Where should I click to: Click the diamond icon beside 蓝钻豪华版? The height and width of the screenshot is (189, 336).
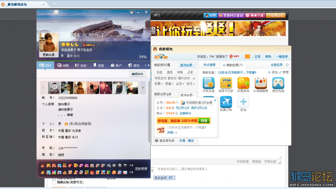156,141
